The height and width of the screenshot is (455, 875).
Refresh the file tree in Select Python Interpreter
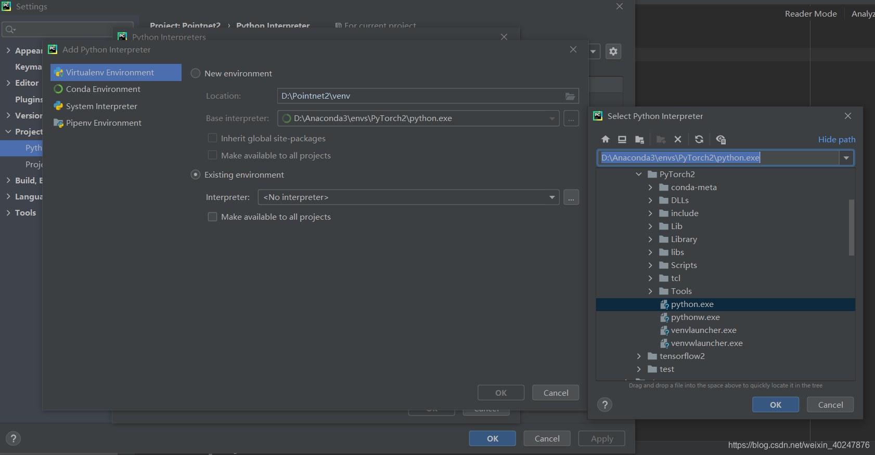point(699,139)
